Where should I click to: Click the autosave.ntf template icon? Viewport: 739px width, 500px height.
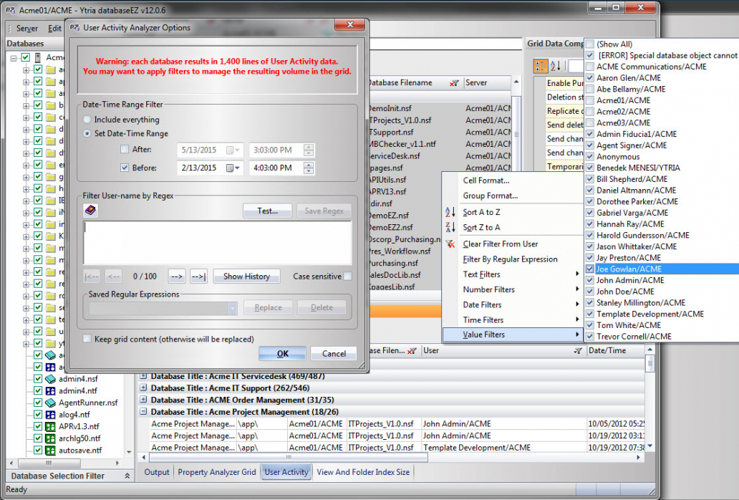50,450
